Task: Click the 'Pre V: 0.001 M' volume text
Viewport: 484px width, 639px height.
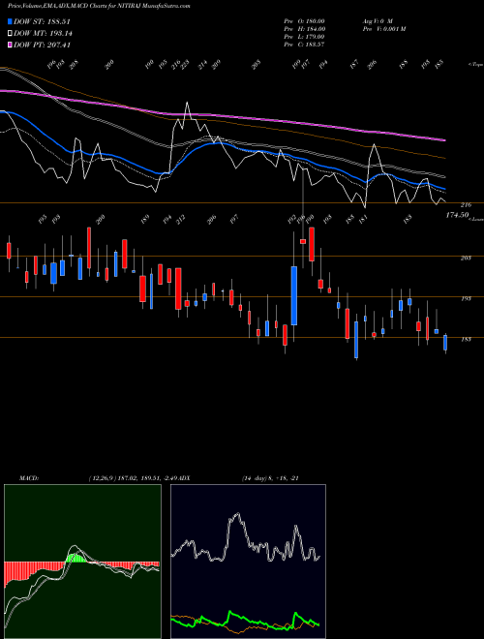Action: coord(383,29)
